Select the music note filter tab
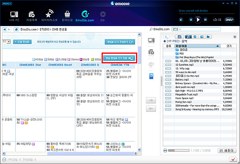 188,37
